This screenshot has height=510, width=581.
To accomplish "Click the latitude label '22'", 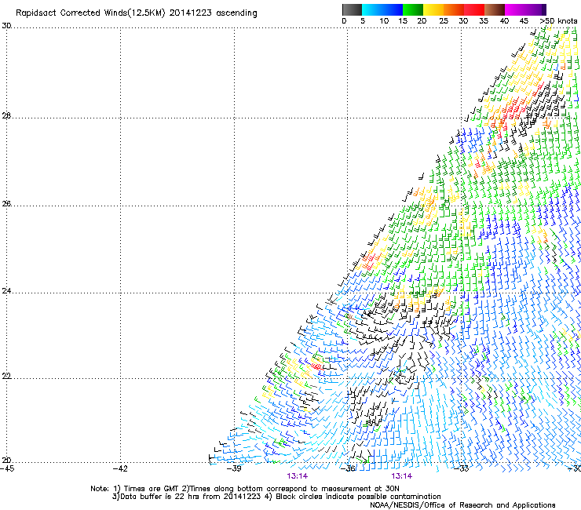I will click(x=6, y=376).
